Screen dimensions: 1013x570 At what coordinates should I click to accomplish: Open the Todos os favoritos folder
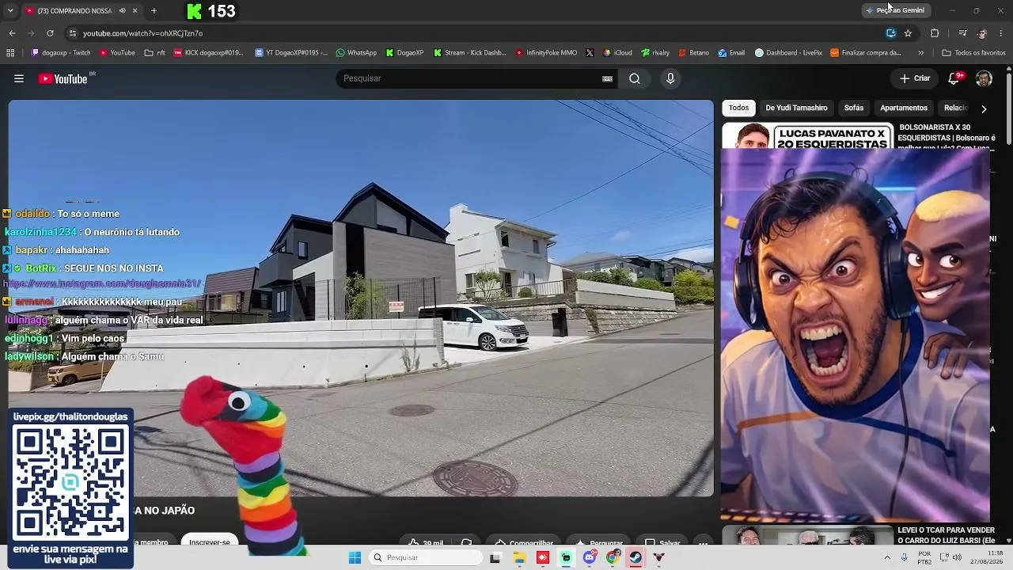pyautogui.click(x=974, y=53)
